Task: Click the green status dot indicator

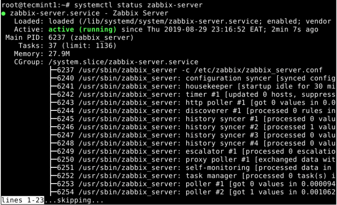Action: point(4,14)
